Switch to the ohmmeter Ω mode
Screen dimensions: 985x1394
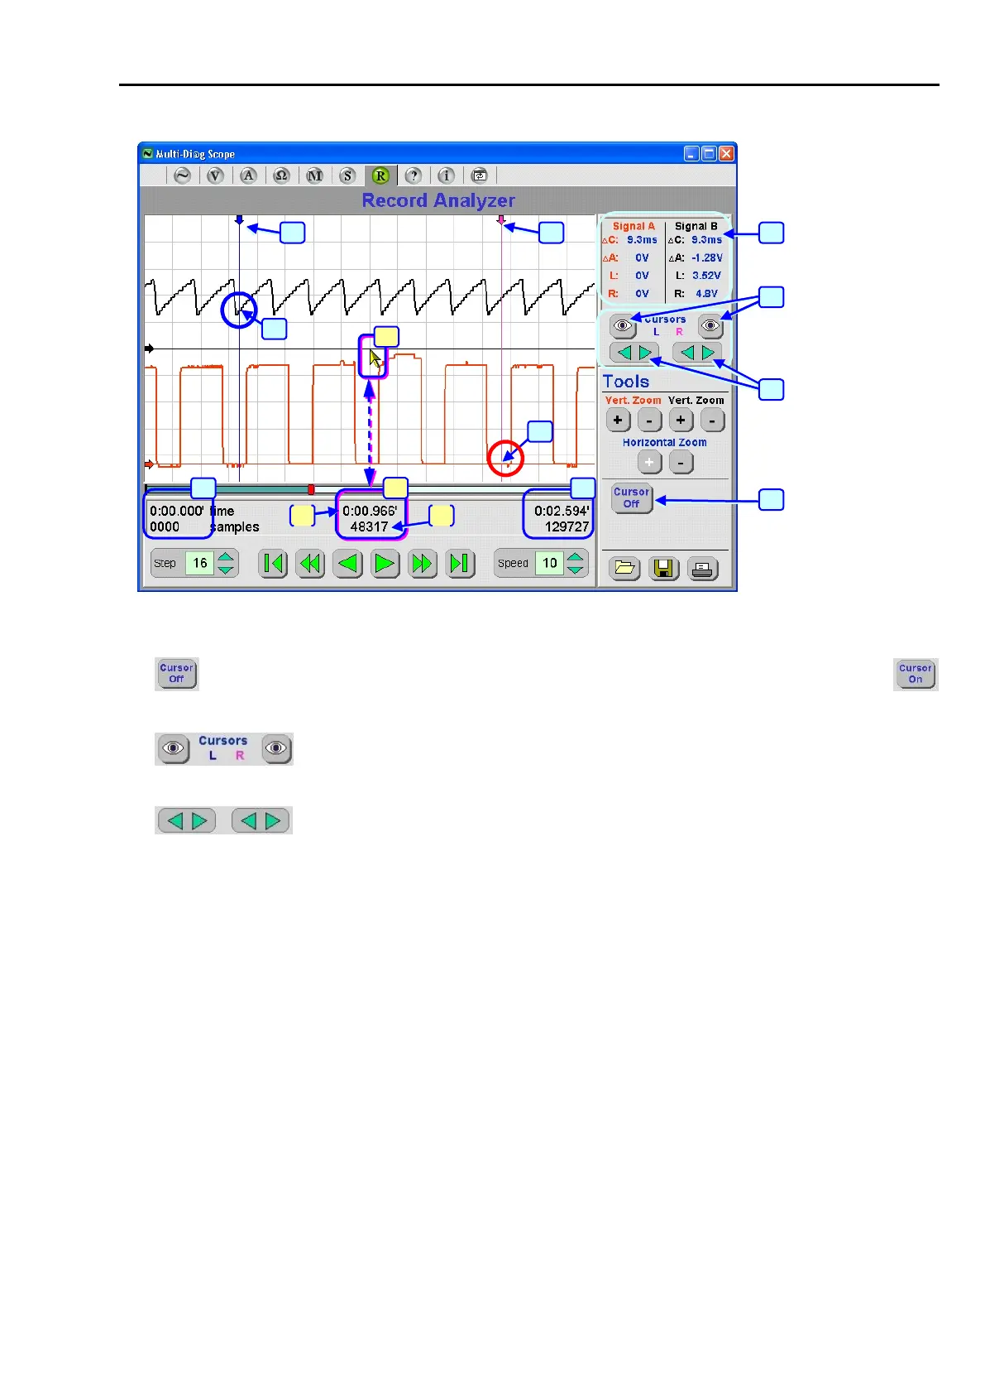(x=282, y=175)
